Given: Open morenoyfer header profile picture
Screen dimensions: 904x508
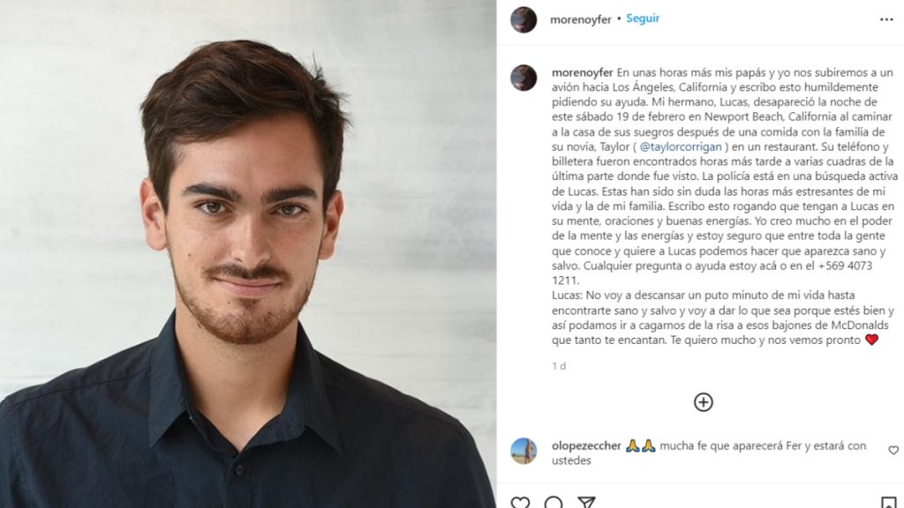Looking at the screenshot, I should (524, 19).
